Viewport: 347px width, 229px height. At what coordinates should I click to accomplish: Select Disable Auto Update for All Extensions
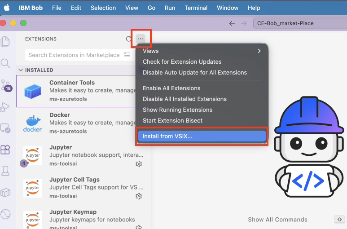(195, 73)
